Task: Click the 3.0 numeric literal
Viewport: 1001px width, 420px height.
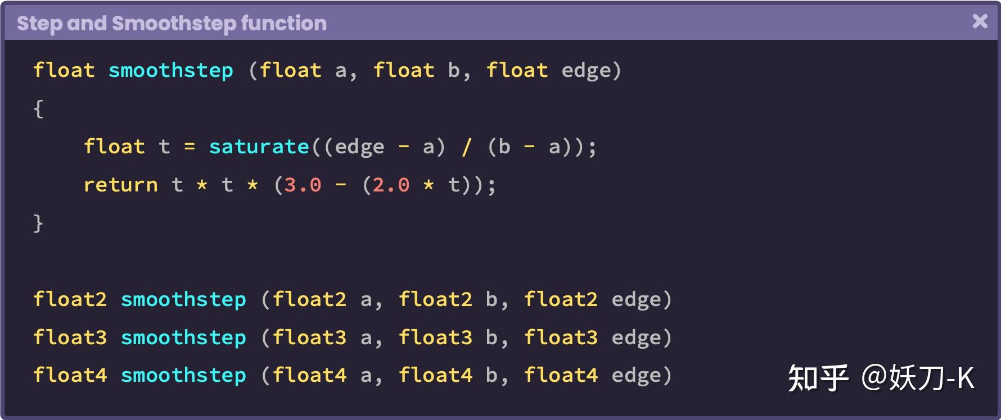Action: (303, 185)
